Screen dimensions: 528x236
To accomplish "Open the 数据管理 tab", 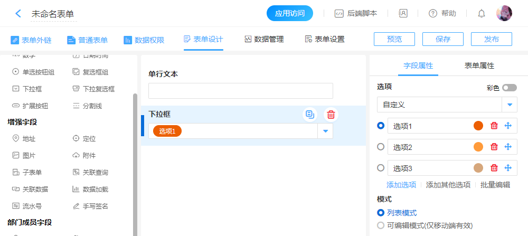I will tap(264, 39).
